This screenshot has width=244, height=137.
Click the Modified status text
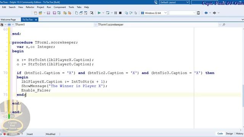pyautogui.click(x=50, y=134)
